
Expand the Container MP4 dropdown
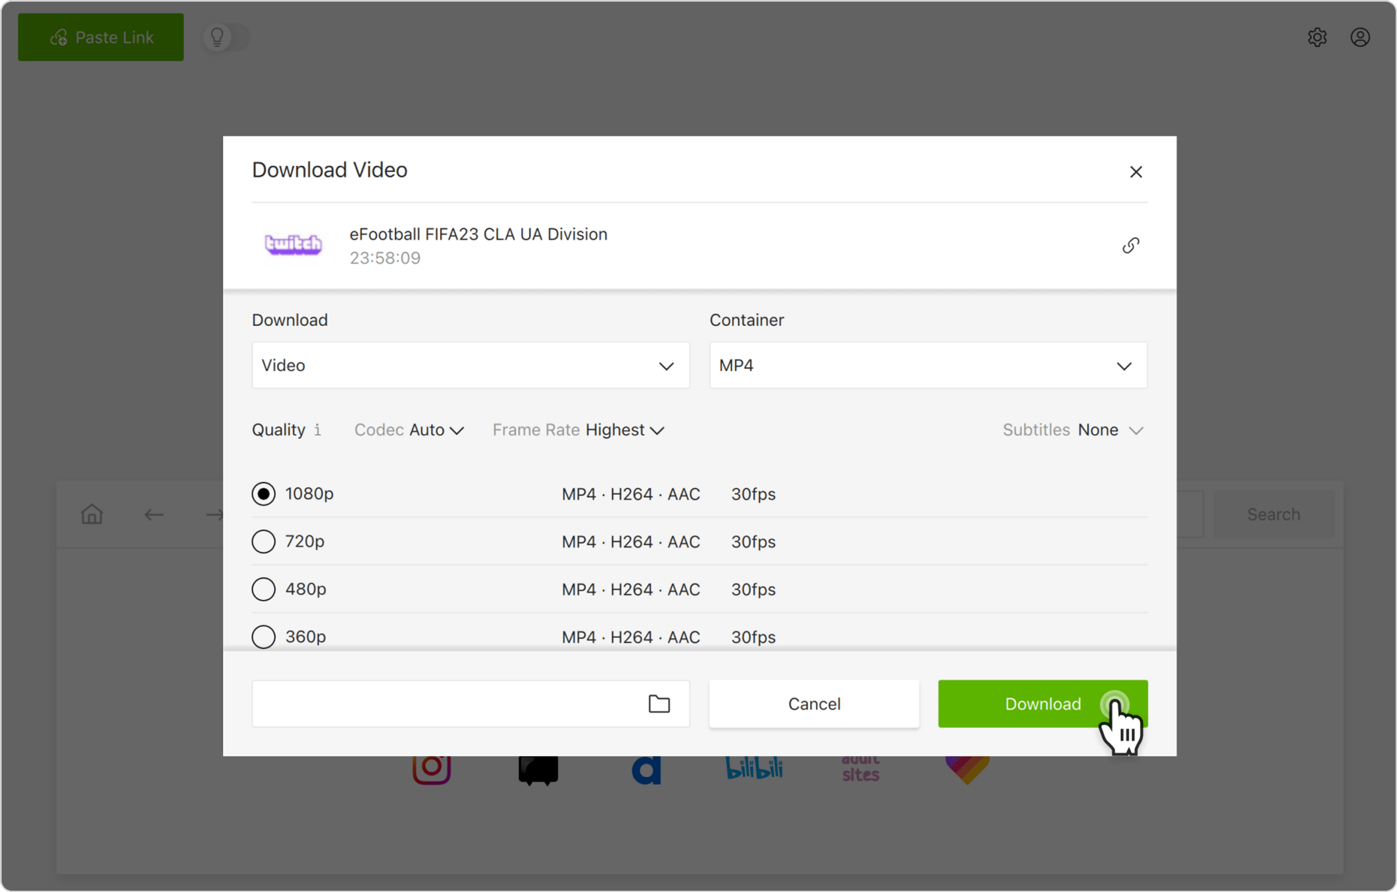point(928,366)
